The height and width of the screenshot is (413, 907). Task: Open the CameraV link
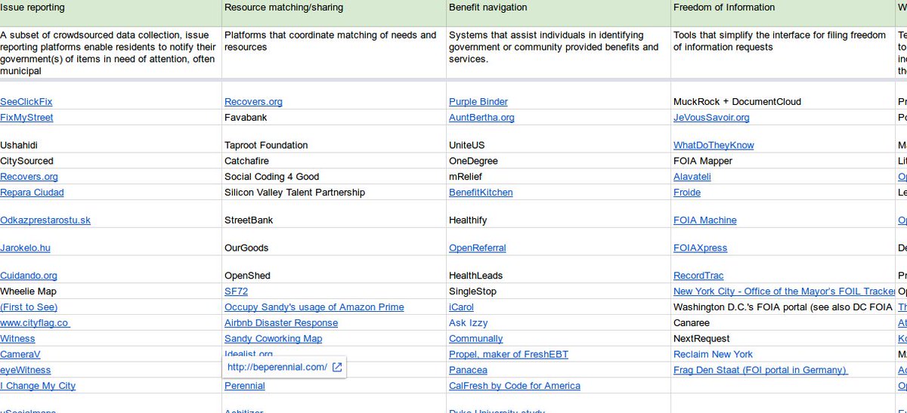[20, 354]
